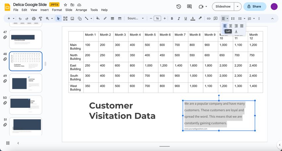Select the text box tool
The width and height of the screenshot is (282, 151).
pyautogui.click(x=65, y=19)
